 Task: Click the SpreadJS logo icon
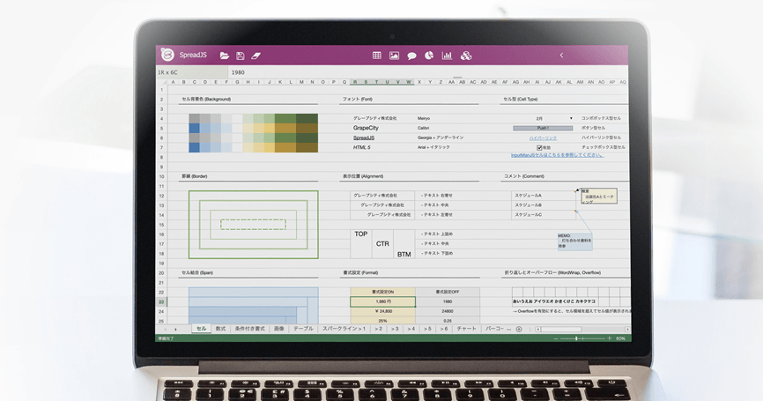click(x=167, y=55)
